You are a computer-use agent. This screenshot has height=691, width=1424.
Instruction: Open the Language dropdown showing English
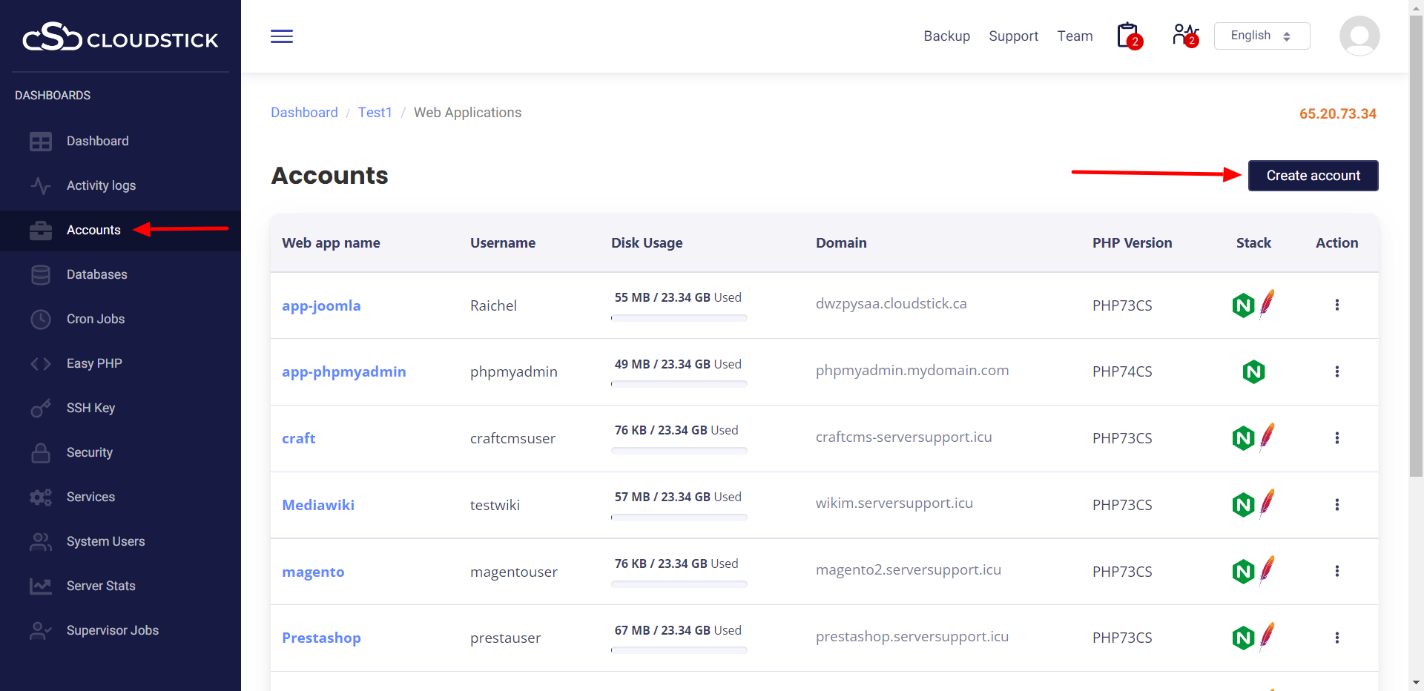[1261, 36]
